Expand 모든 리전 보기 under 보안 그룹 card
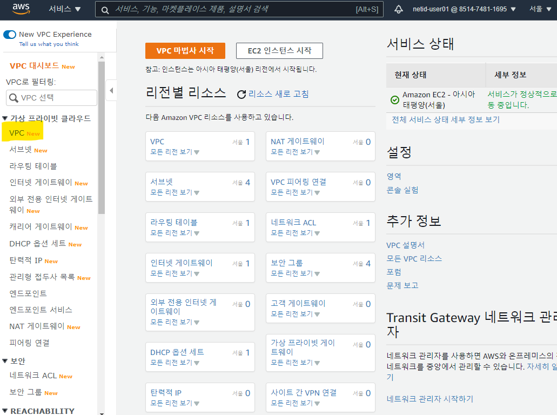Screen dimensions: 557x415 295,273
